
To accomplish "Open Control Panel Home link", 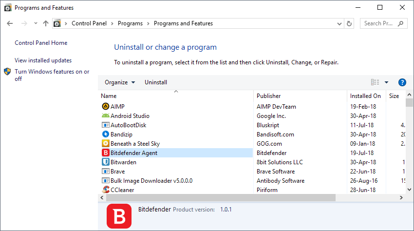I will (41, 43).
